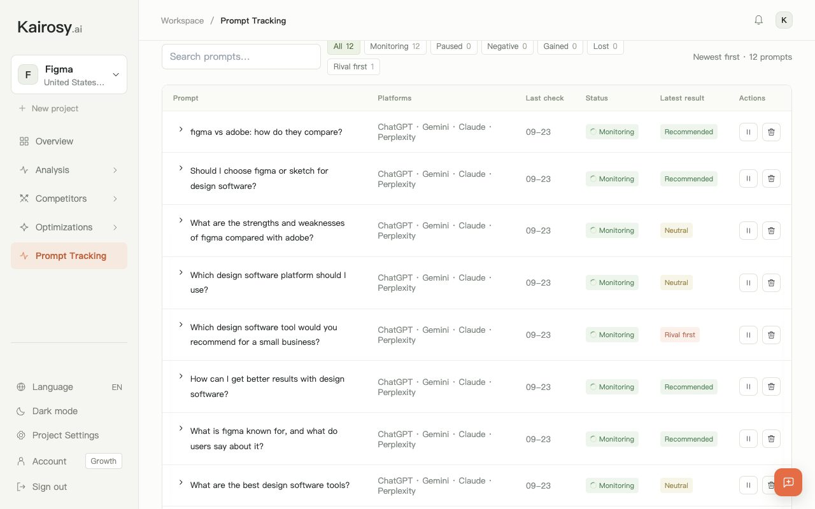Pause the 'better results' prompt
This screenshot has width=815, height=509.
[x=748, y=387]
